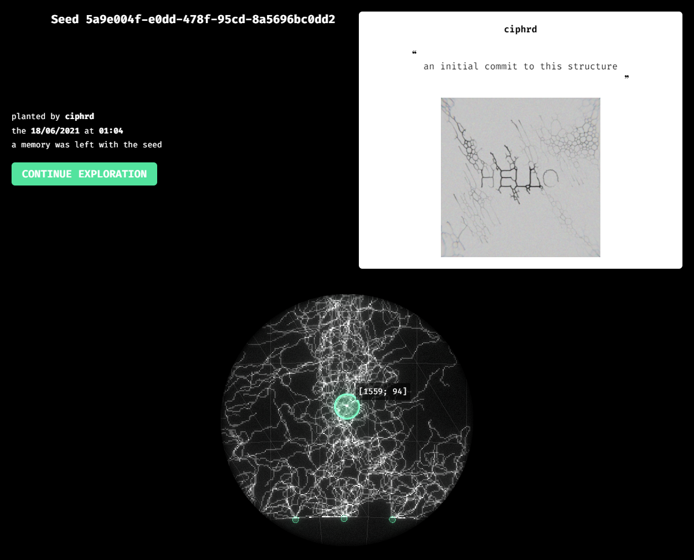Select the right small green seed marker
694x560 pixels.
[x=392, y=520]
